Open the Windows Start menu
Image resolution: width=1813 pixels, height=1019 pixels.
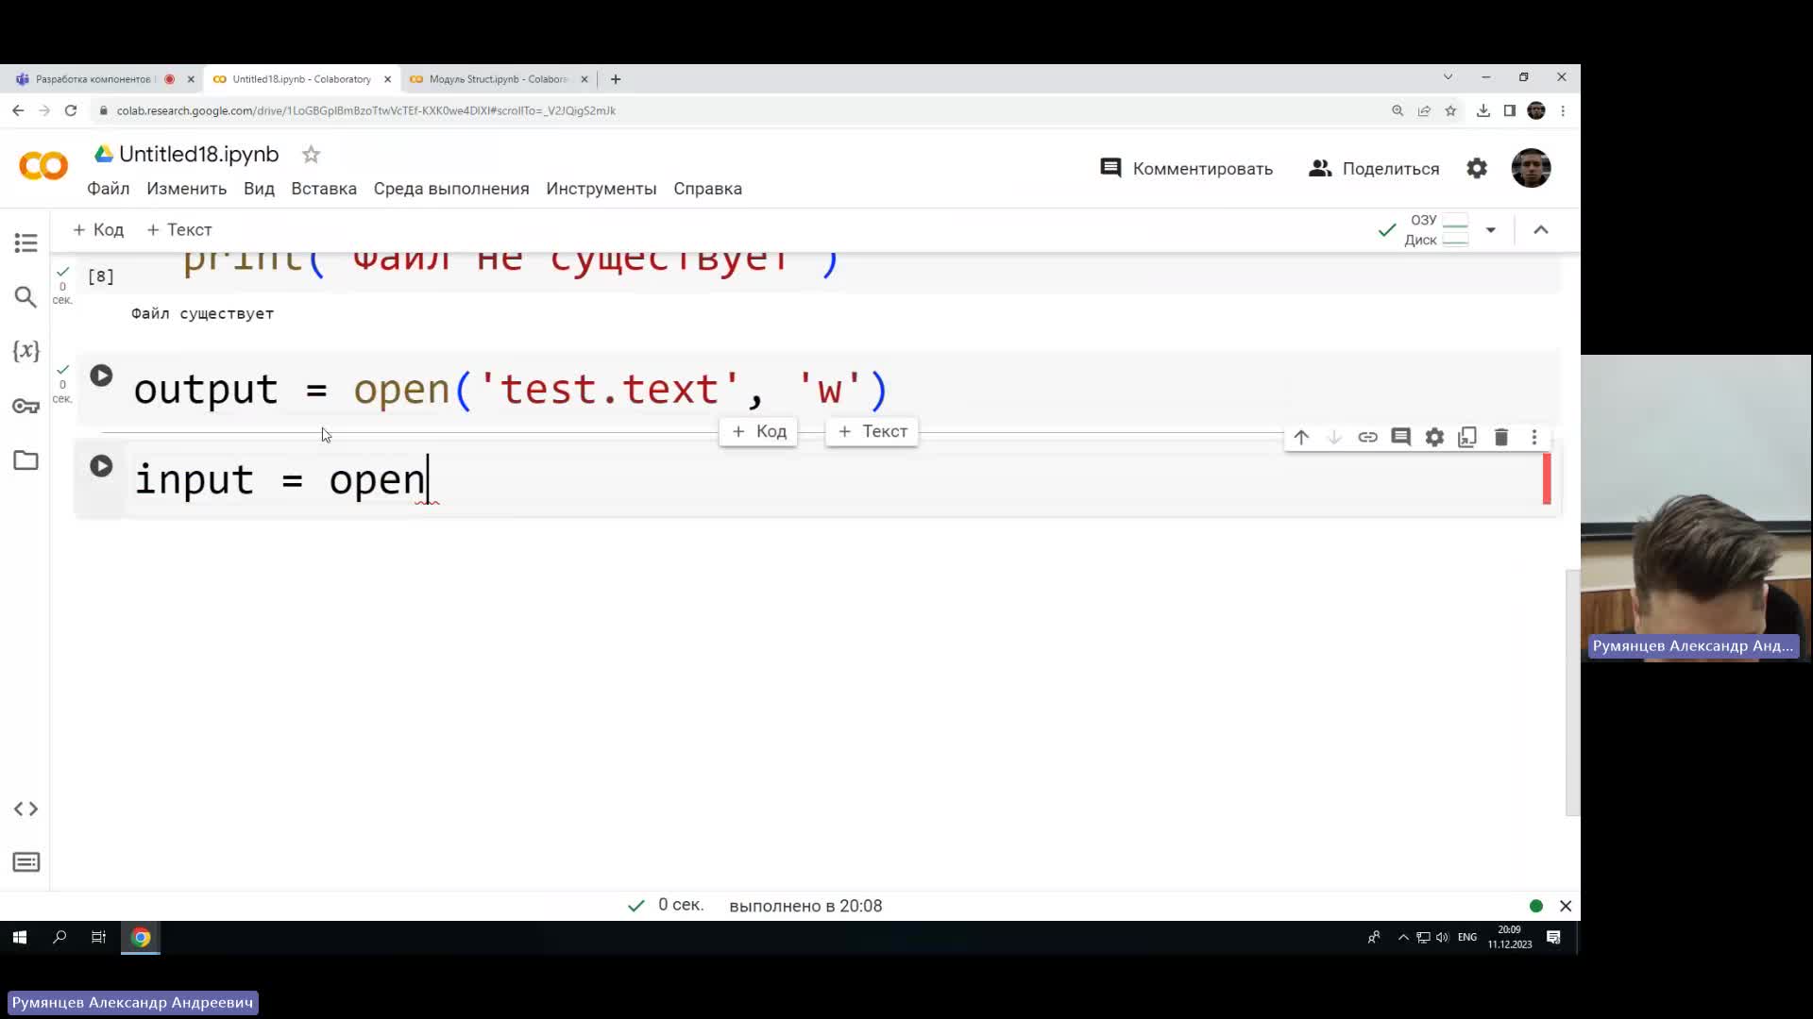20,937
